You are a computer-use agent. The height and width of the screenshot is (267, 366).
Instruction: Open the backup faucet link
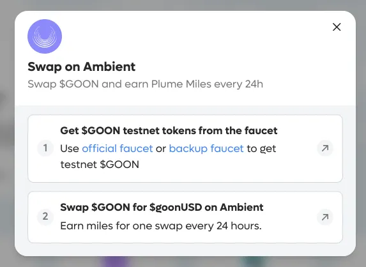click(x=206, y=148)
